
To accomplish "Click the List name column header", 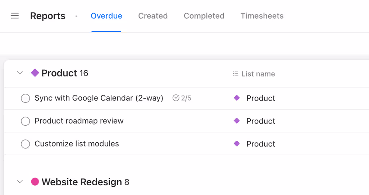I will click(258, 74).
